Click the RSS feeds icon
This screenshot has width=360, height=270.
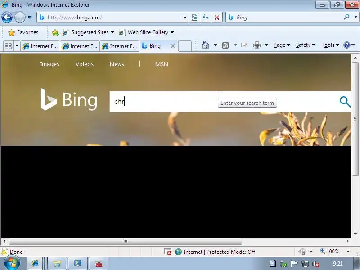click(225, 45)
